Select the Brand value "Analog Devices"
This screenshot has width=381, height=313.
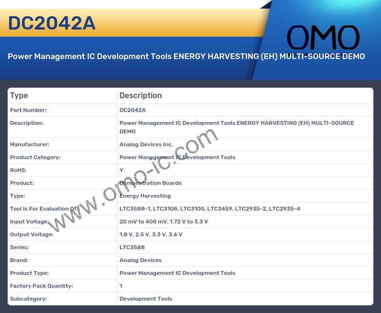tap(140, 260)
